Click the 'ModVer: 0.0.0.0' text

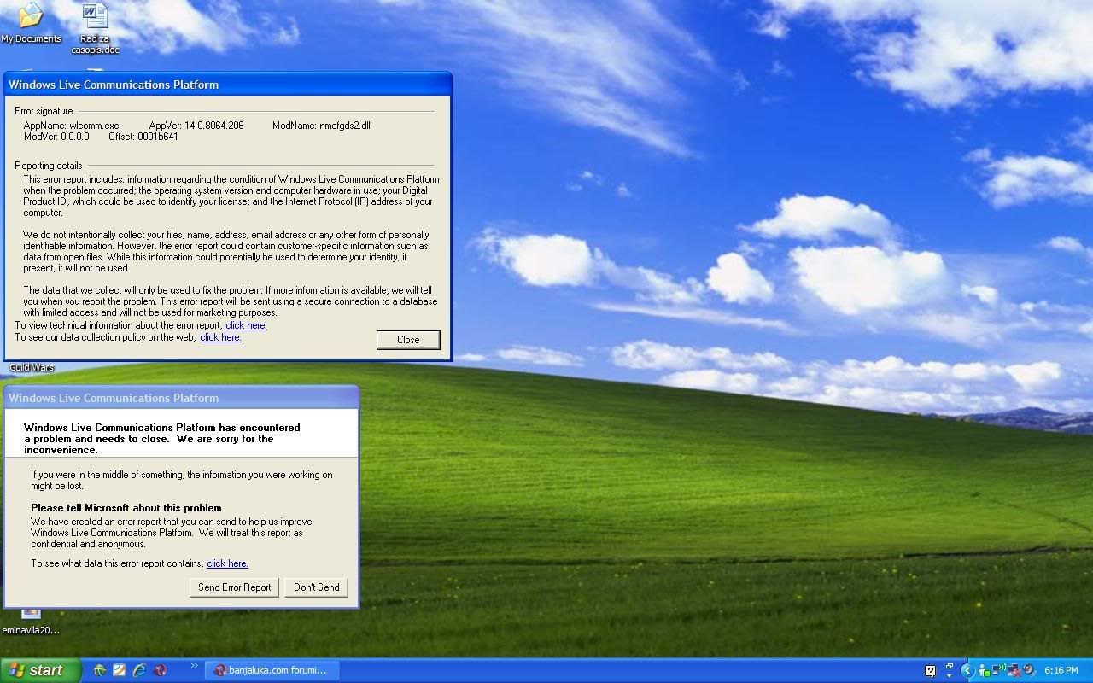click(x=56, y=137)
